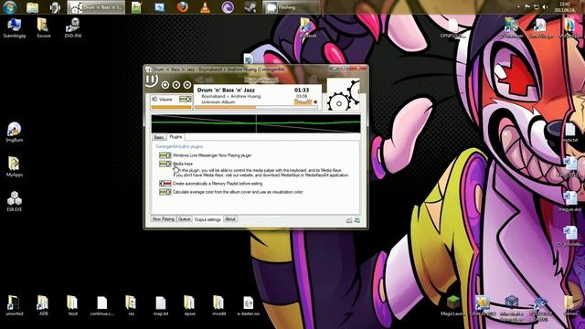The width and height of the screenshot is (585, 329).
Task: Select the epsxe folder on desktop
Action: coord(189,305)
